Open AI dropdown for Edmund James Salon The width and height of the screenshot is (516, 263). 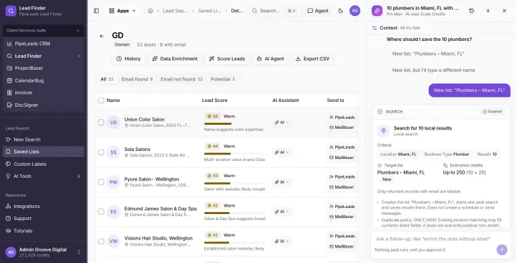coord(282,212)
